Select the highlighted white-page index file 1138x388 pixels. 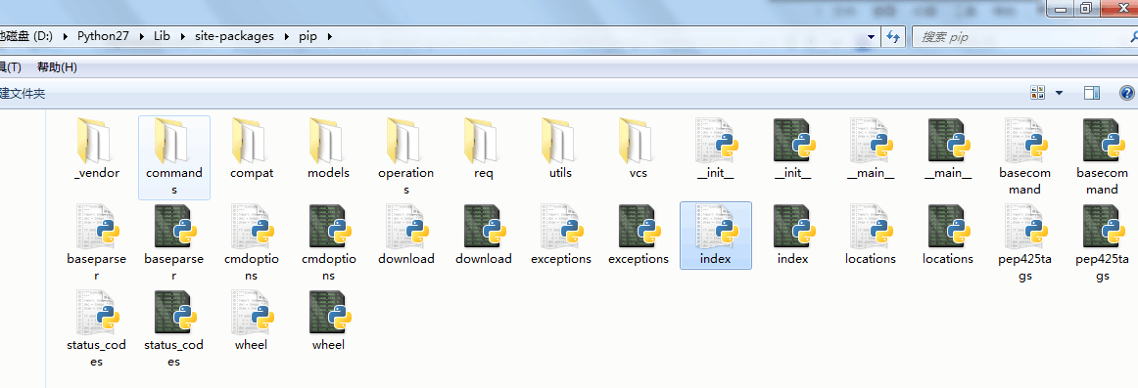pyautogui.click(x=716, y=236)
